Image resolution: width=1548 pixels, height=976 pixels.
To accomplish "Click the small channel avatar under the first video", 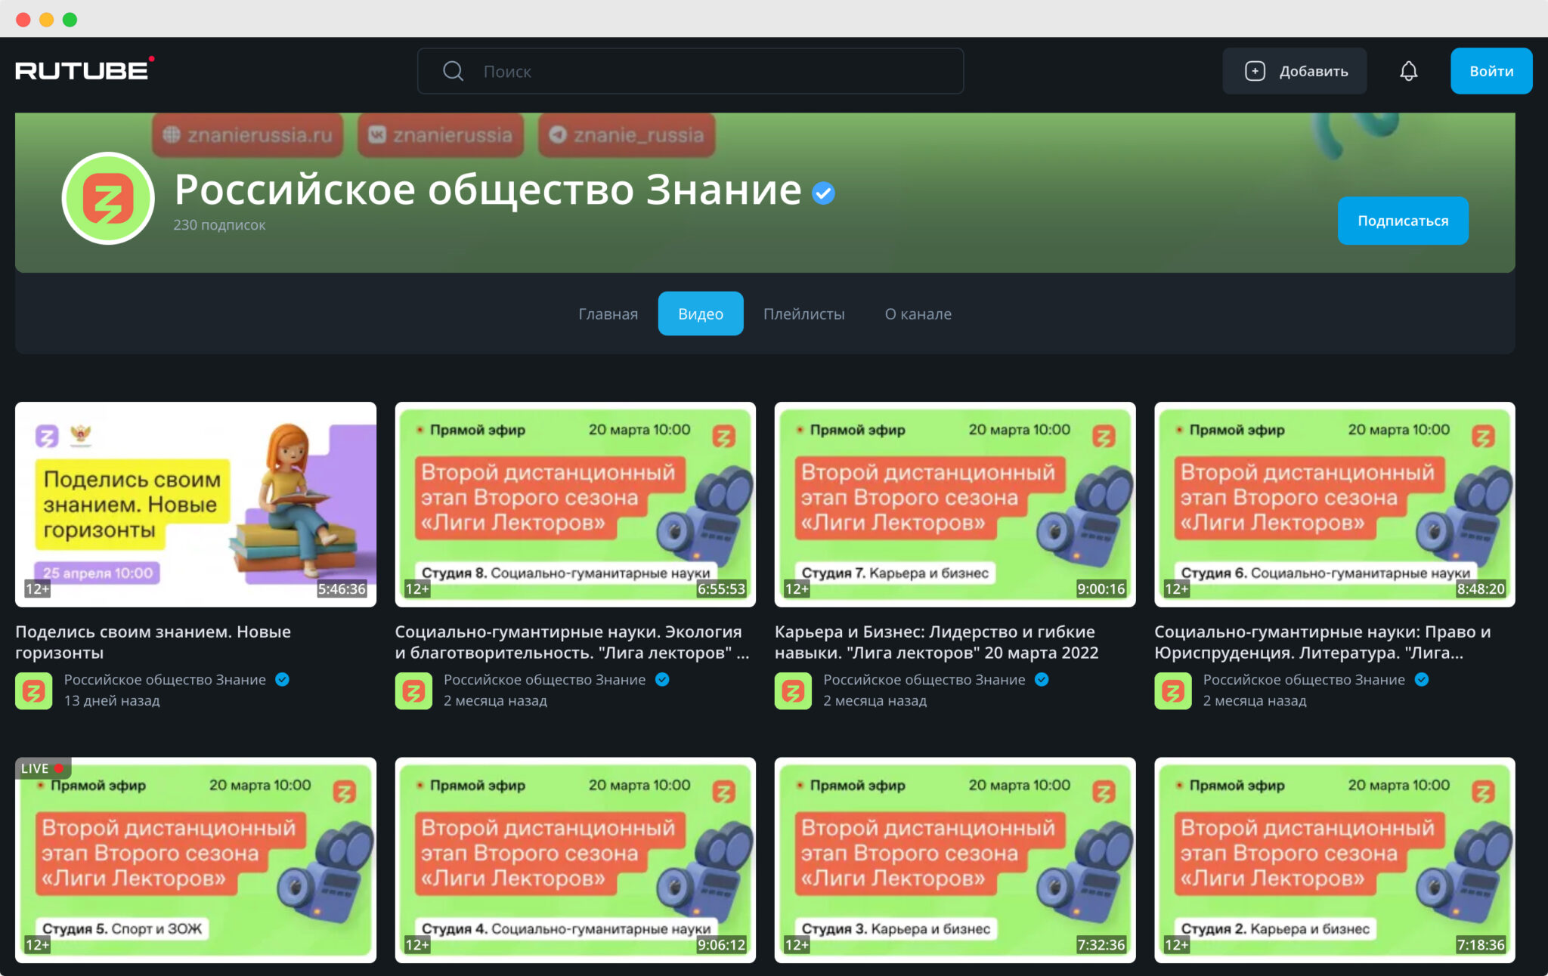I will [34, 690].
